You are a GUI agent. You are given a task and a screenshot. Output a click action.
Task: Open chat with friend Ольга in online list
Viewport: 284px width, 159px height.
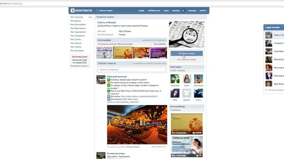tap(275, 35)
